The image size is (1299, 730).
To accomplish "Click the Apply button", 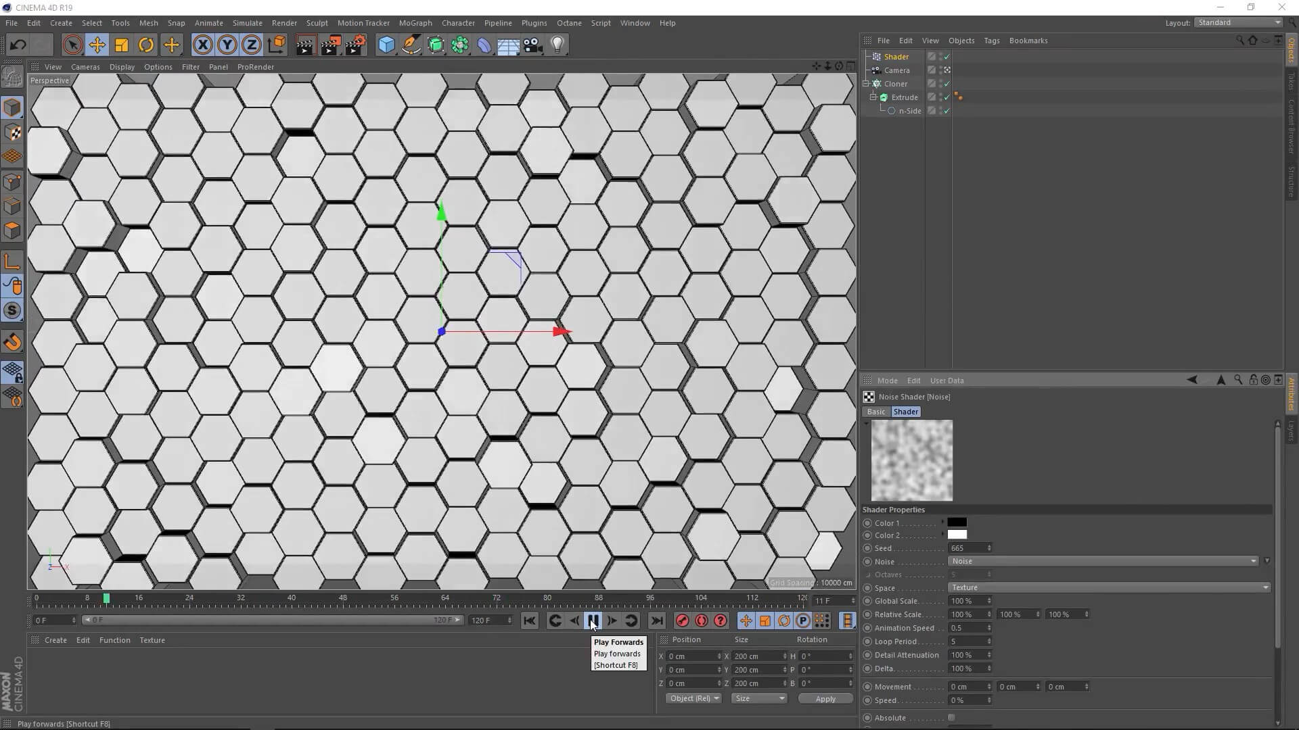I will 825,699.
